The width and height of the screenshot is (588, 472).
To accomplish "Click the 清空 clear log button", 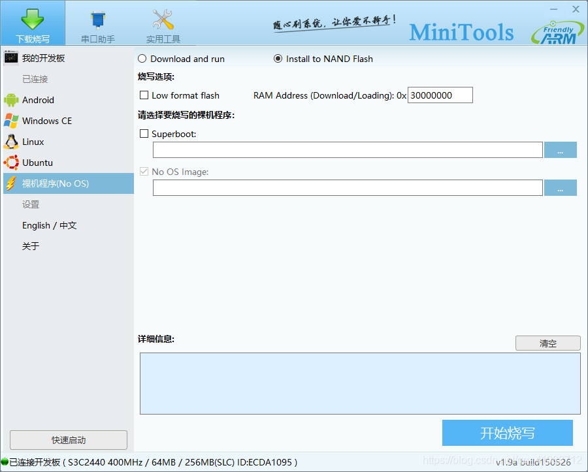I will tap(548, 343).
